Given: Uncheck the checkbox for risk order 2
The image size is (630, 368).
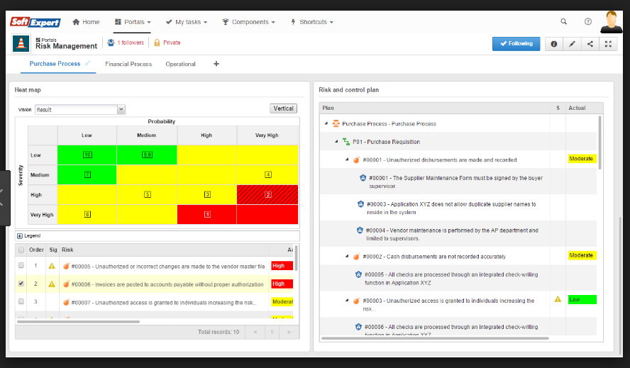Looking at the screenshot, I should pyautogui.click(x=21, y=284).
